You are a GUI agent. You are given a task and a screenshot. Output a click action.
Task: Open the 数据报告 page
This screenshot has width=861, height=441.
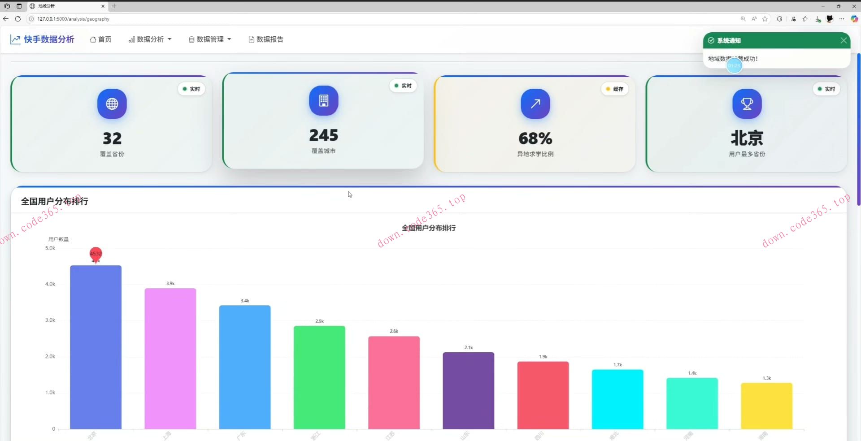point(266,39)
